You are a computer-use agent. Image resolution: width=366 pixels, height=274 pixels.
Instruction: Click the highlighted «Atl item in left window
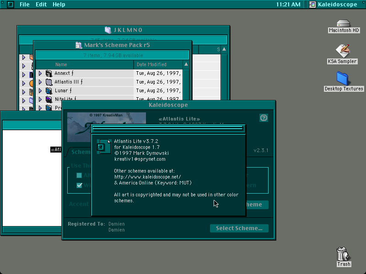[56, 150]
